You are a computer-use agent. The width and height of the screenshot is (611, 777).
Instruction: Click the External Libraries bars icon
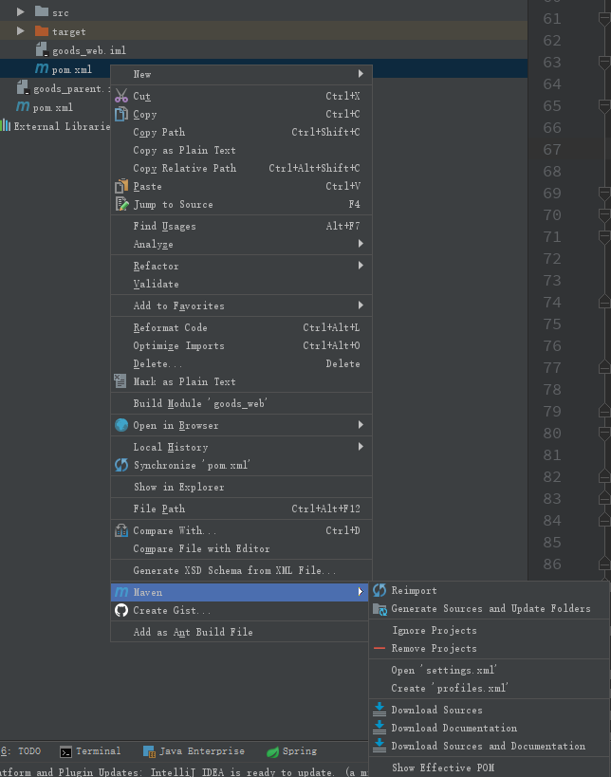tap(6, 125)
